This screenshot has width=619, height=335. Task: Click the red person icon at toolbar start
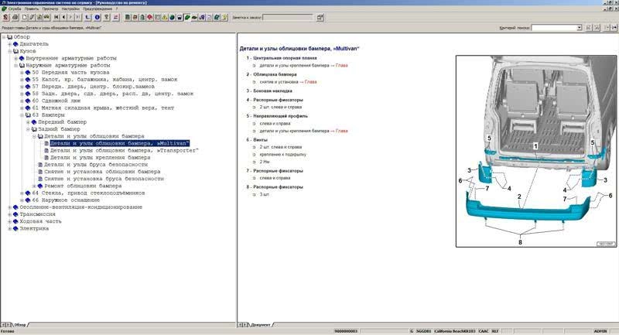(5, 17)
